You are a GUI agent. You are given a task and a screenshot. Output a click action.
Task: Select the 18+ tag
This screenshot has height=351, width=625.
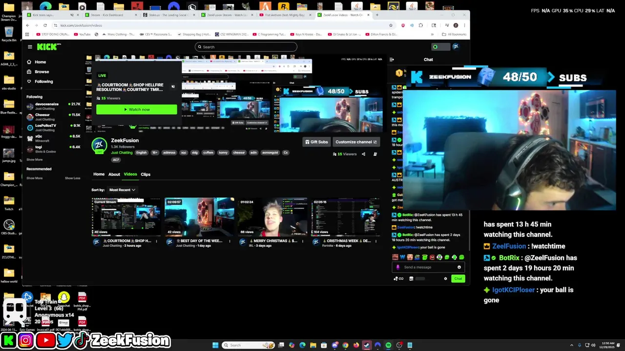pyautogui.click(x=155, y=153)
